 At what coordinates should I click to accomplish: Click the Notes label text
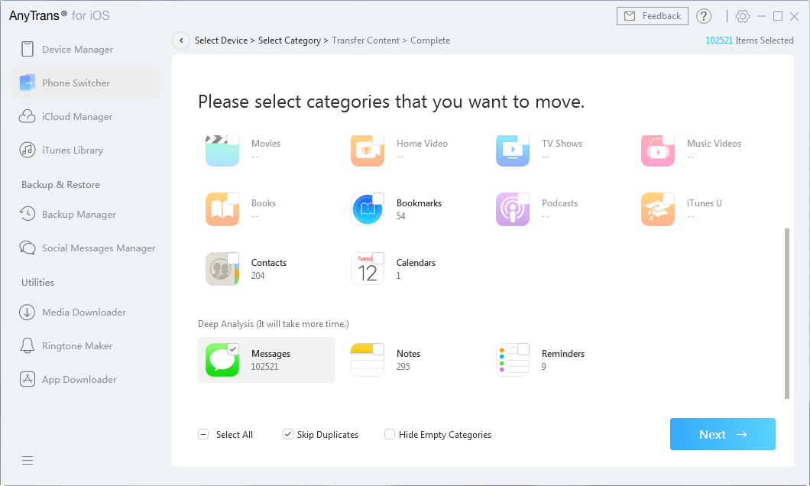(408, 353)
